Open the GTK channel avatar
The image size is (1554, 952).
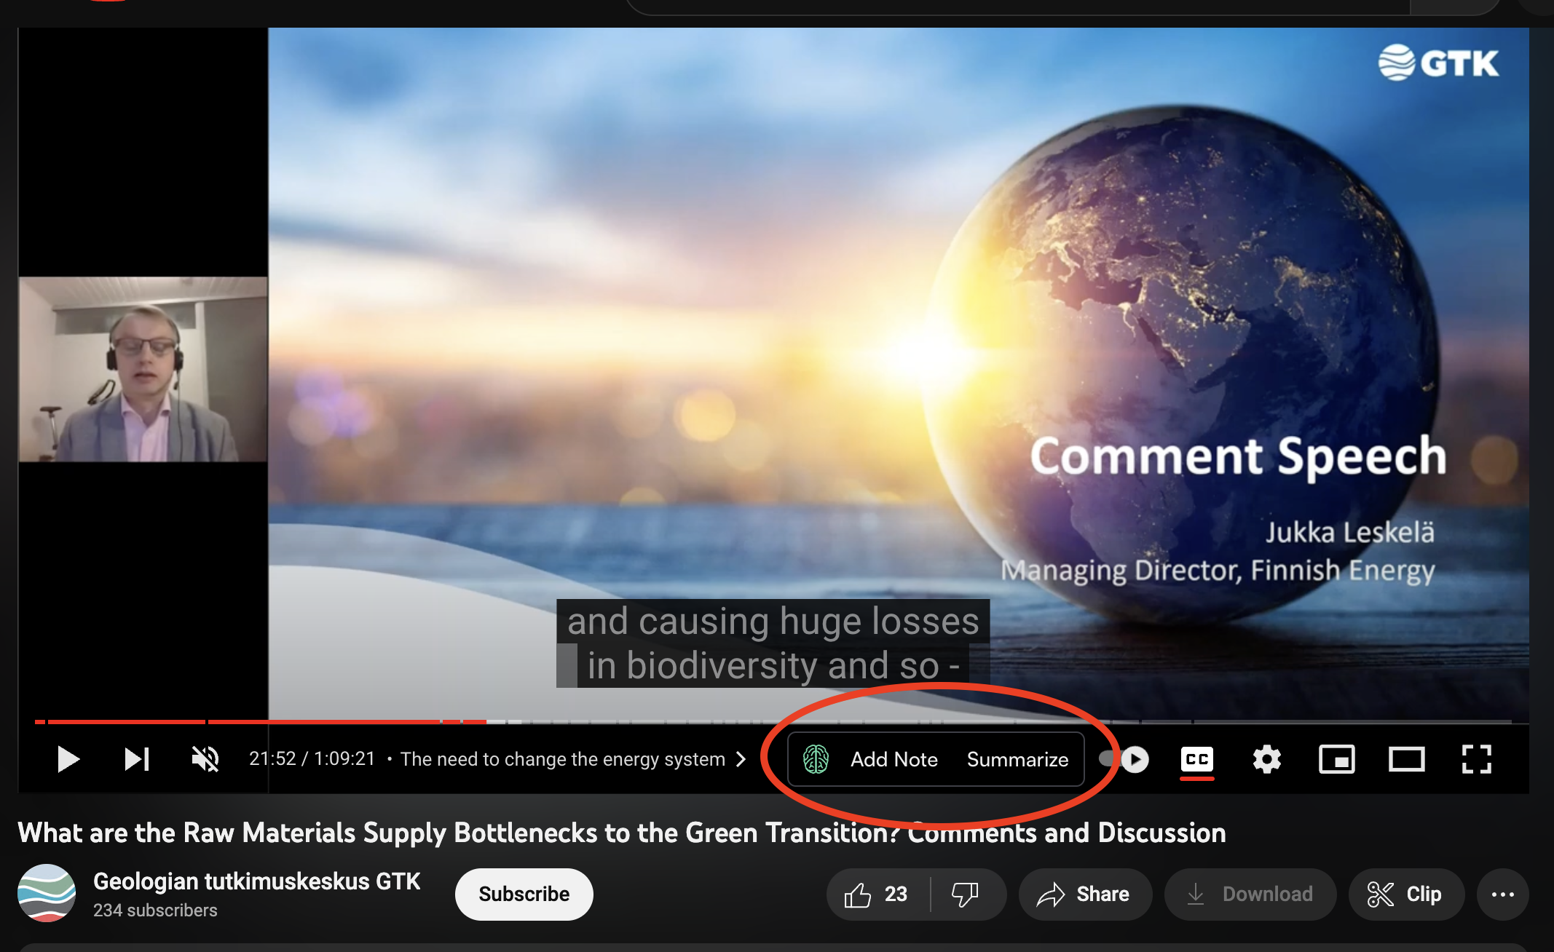click(x=47, y=893)
